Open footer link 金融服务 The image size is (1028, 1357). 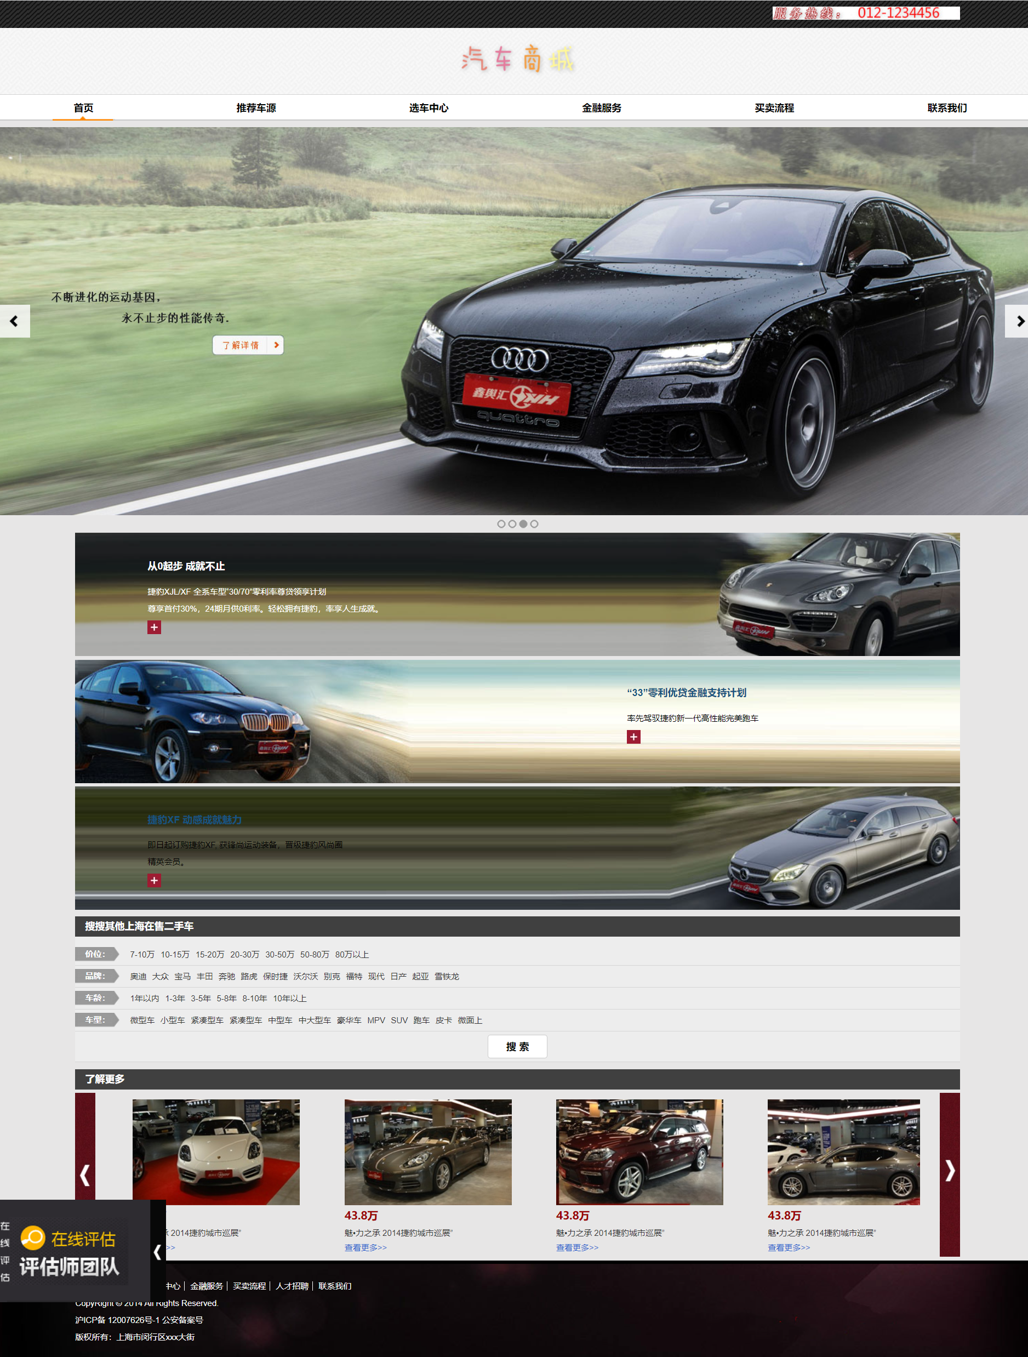pyautogui.click(x=207, y=1286)
